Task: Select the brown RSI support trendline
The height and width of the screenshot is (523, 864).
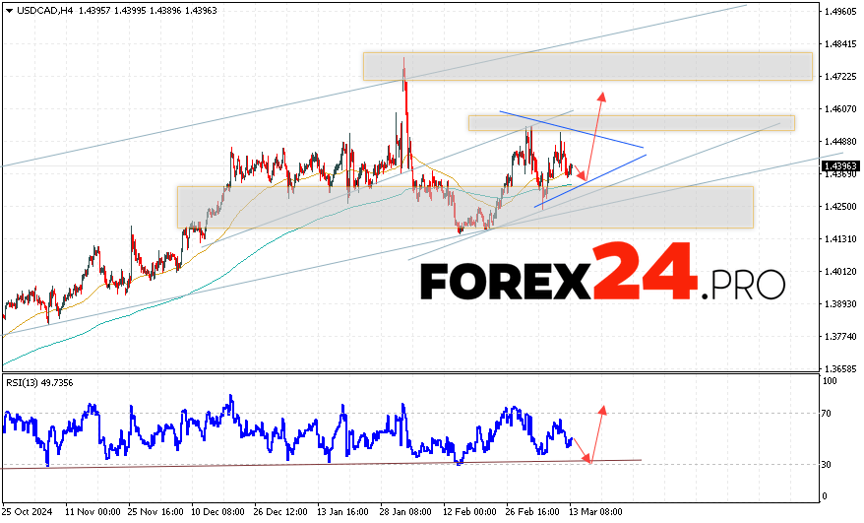Action: [x=295, y=464]
